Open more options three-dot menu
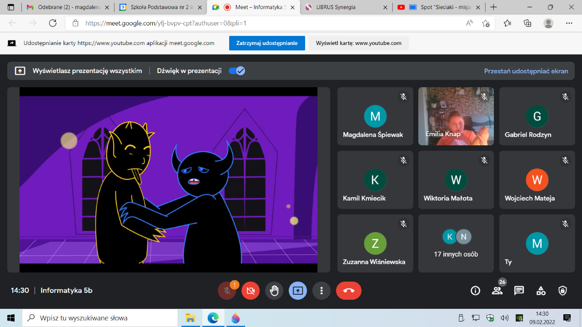 [x=321, y=291]
